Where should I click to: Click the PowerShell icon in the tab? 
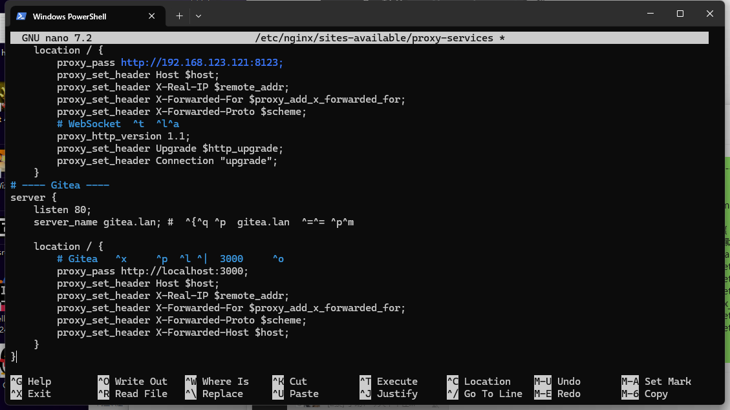tap(21, 16)
